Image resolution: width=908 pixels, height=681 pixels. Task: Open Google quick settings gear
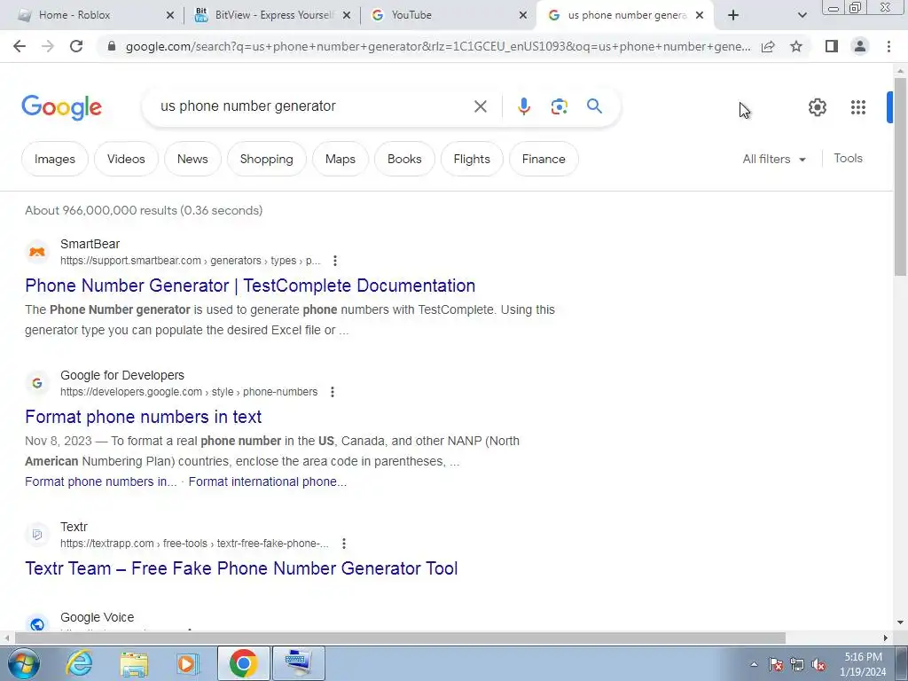[x=817, y=107]
